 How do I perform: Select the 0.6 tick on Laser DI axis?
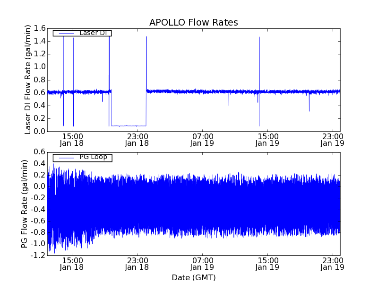point(40,93)
